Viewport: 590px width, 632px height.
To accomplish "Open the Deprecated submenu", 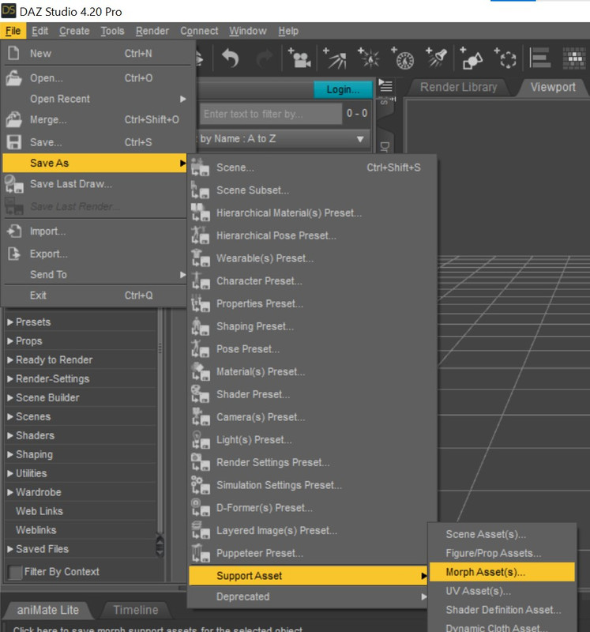I will tap(308, 596).
